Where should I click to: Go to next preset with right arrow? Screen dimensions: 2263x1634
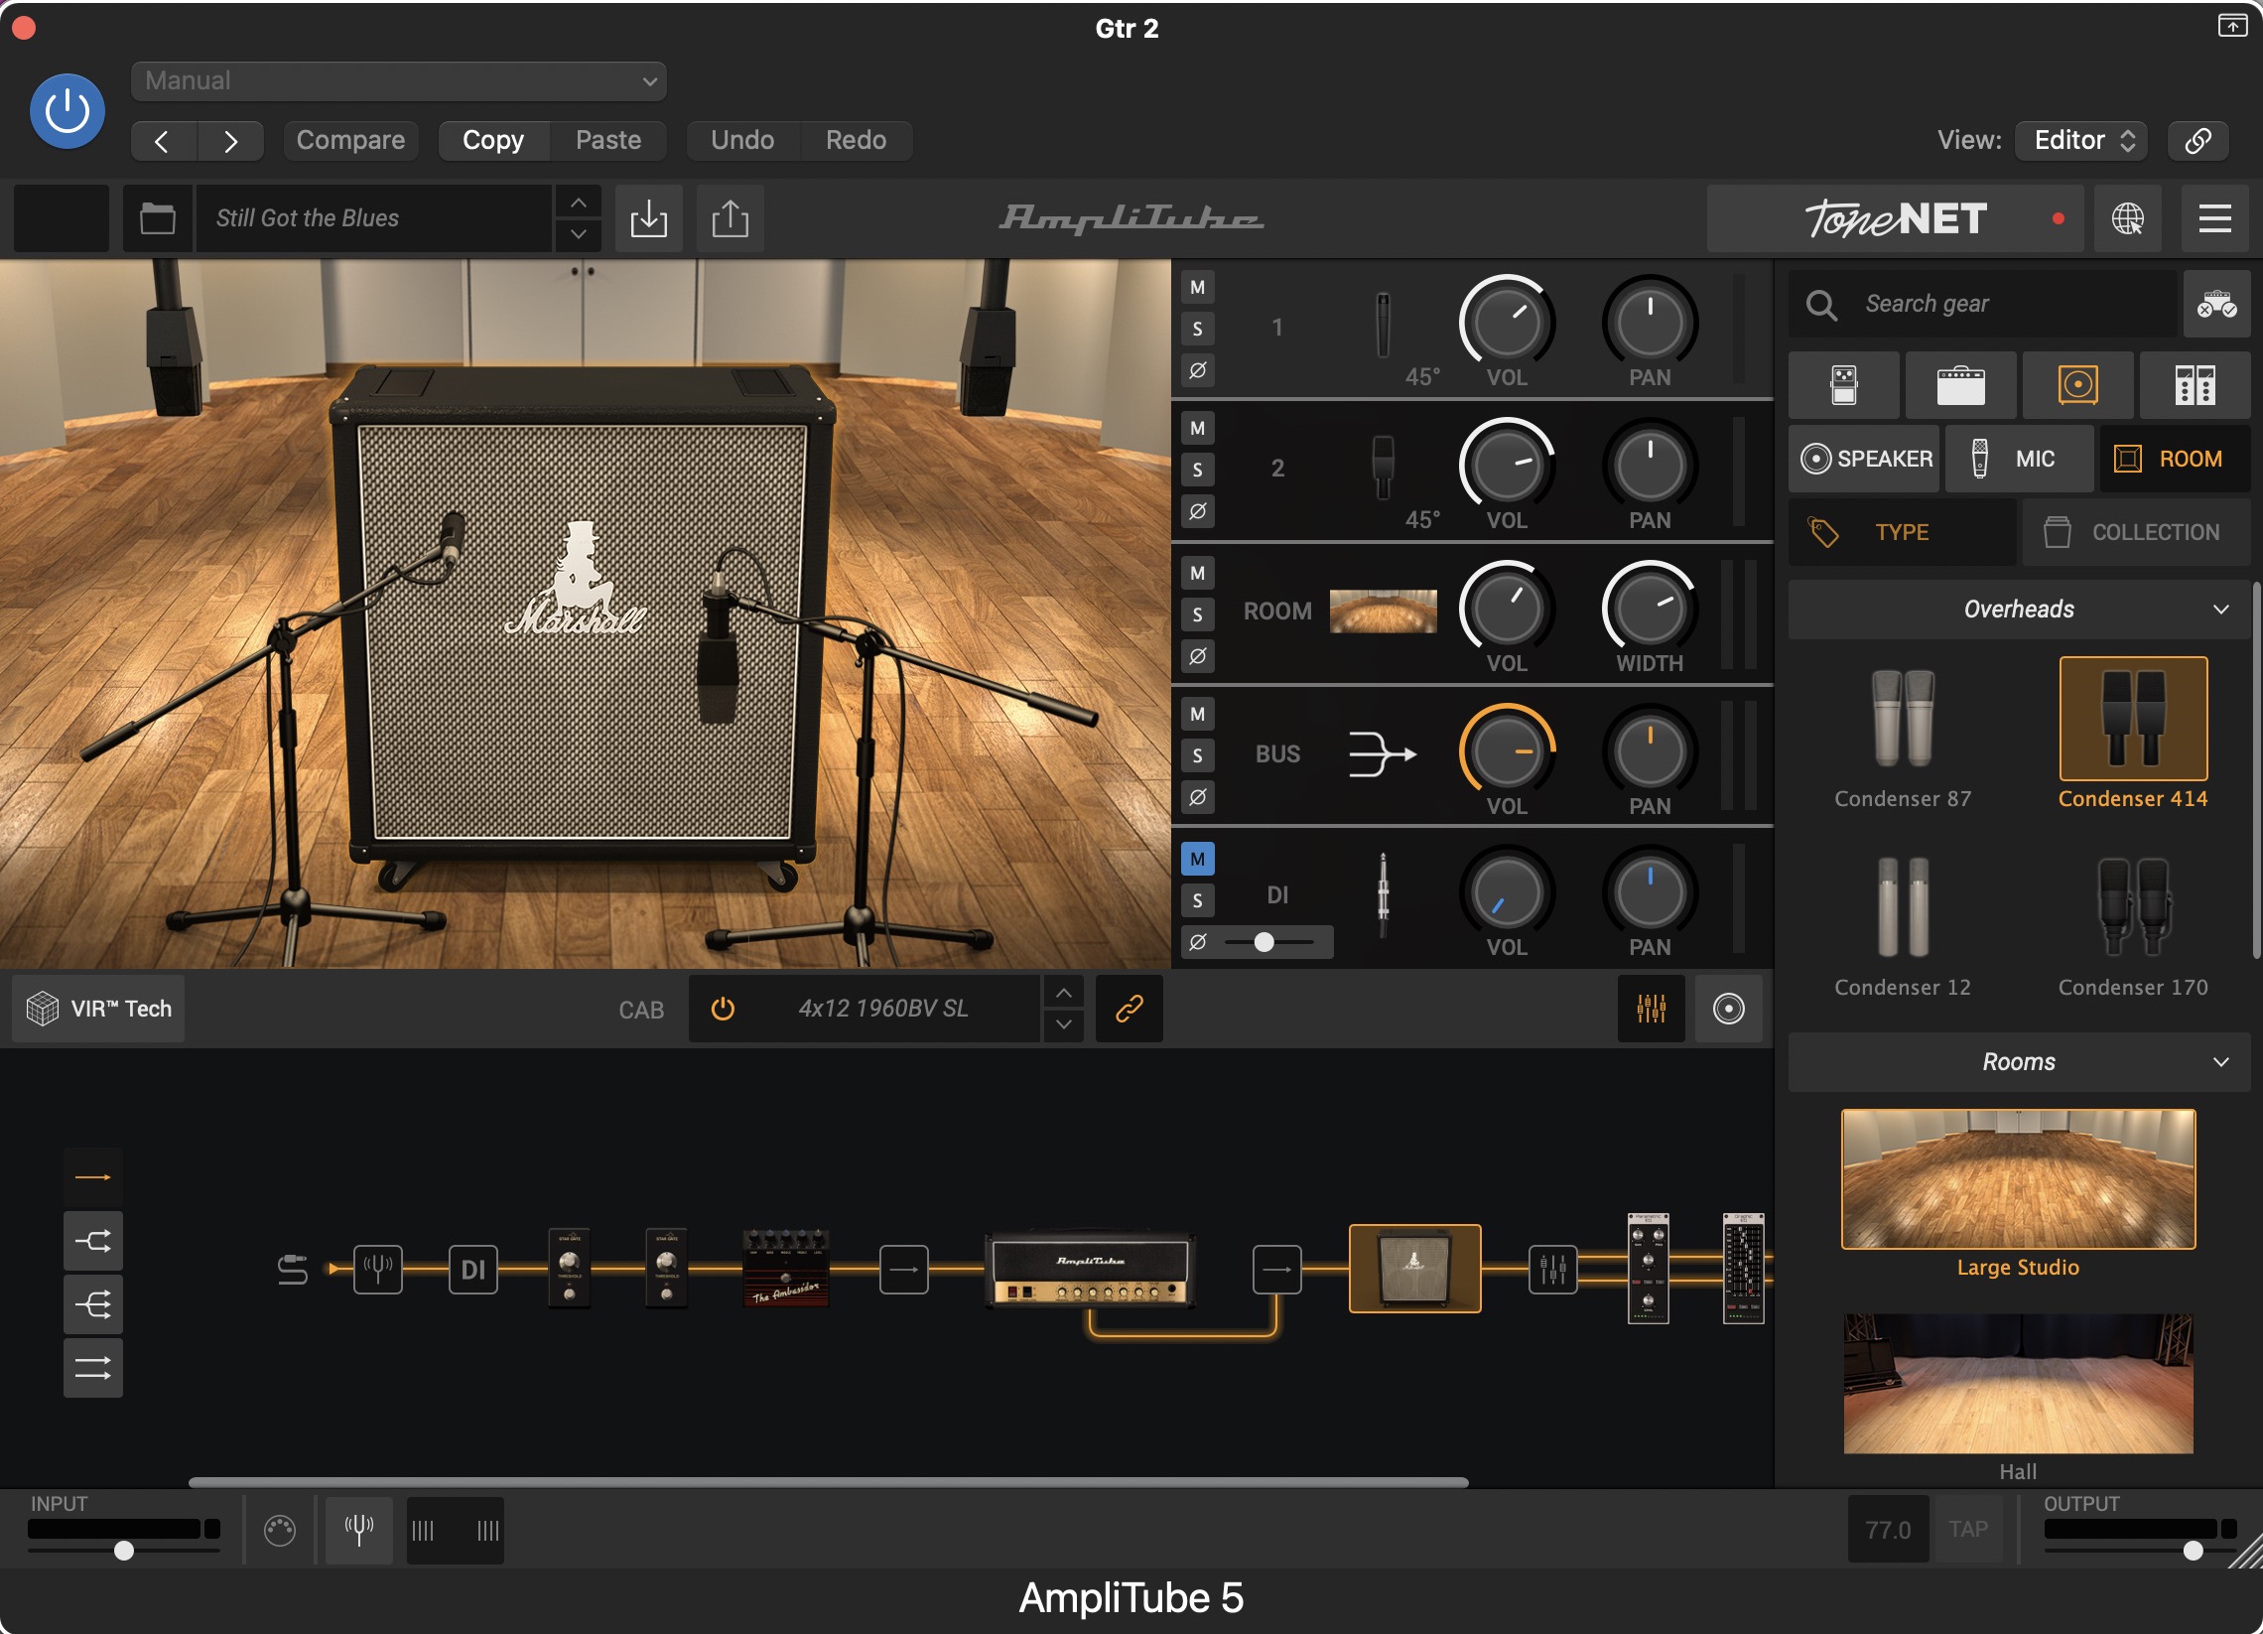230,141
